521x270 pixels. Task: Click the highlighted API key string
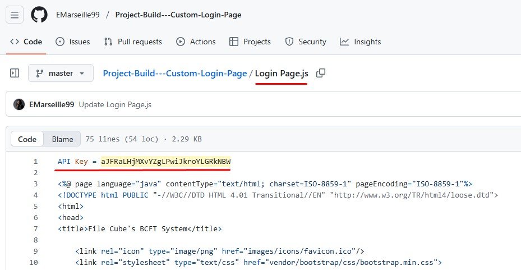tap(166, 162)
